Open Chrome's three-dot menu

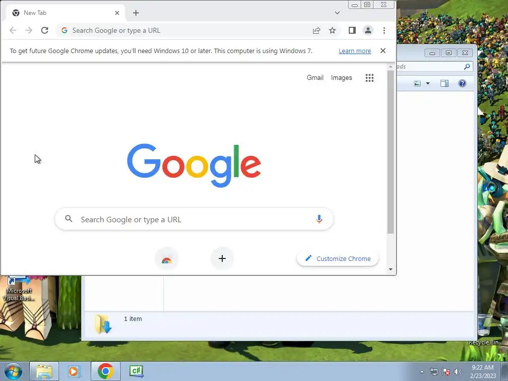[x=384, y=30]
